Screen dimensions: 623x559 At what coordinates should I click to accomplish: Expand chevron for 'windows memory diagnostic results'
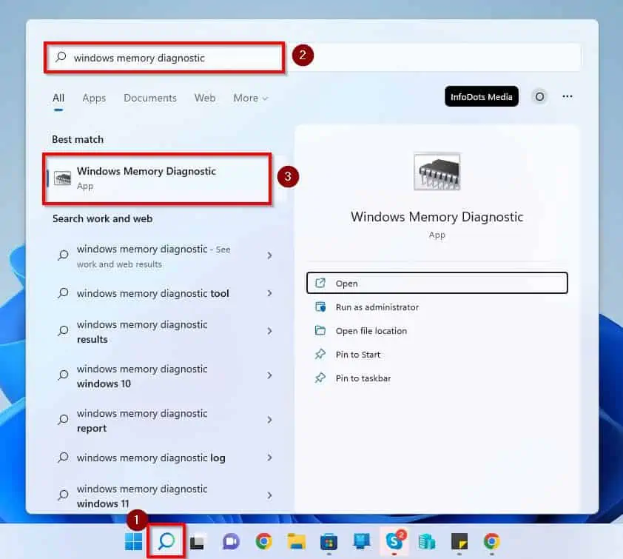tap(270, 331)
